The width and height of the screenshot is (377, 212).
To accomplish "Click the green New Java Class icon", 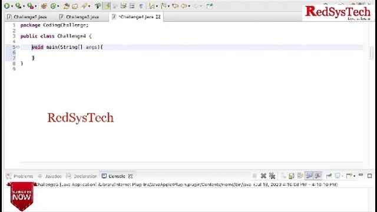I will point(53,6).
